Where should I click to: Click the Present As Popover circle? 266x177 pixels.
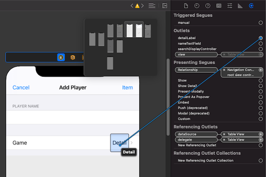pyautogui.click(x=261, y=97)
